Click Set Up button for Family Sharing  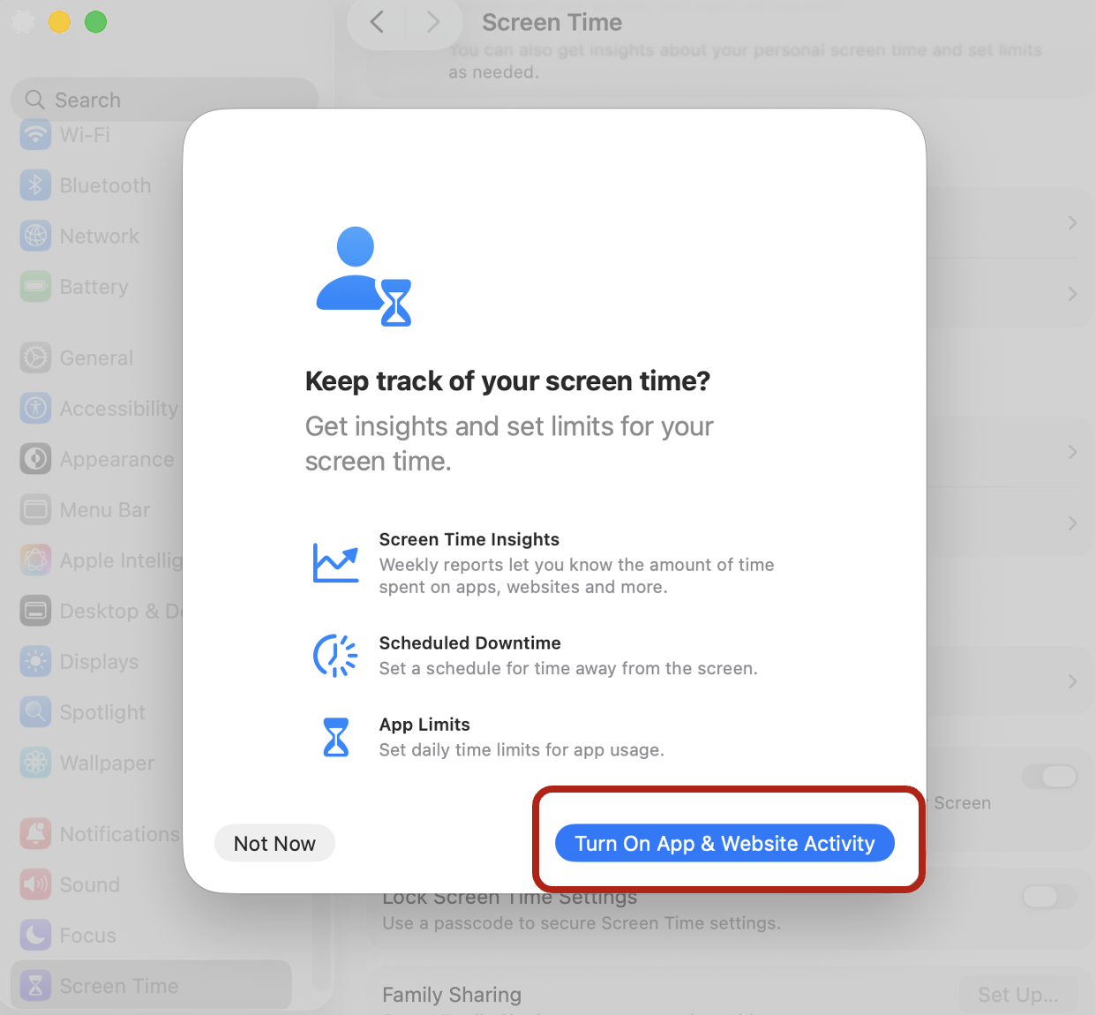(x=1017, y=995)
